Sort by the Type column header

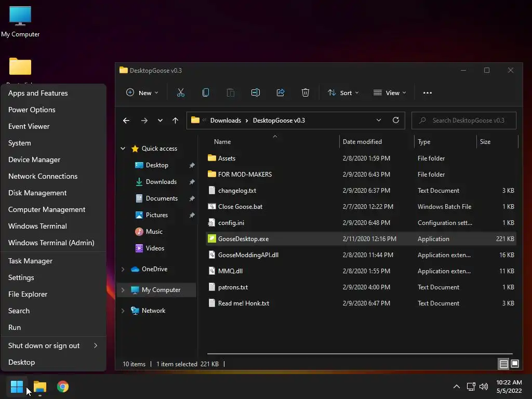pos(424,142)
